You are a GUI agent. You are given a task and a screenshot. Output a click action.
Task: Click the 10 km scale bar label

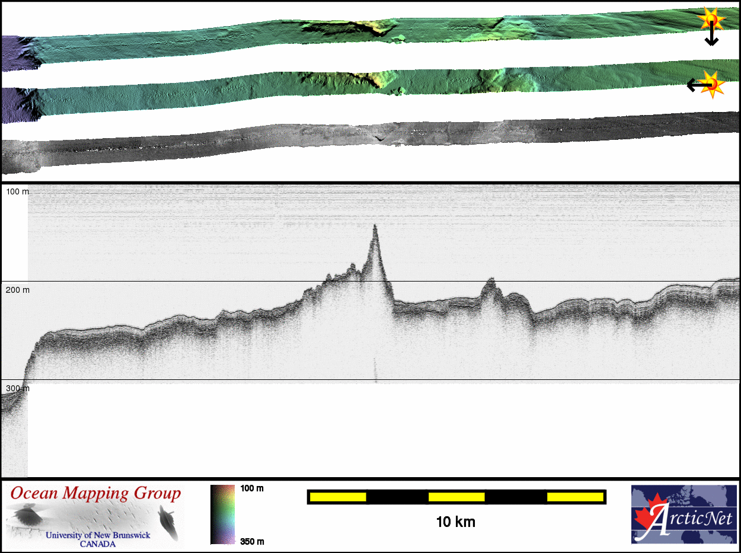point(455,522)
